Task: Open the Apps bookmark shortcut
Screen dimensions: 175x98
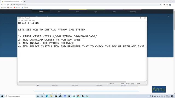Action: [4, 8]
